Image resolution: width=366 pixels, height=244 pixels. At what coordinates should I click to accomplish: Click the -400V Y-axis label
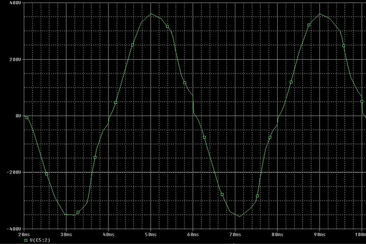[14, 229]
